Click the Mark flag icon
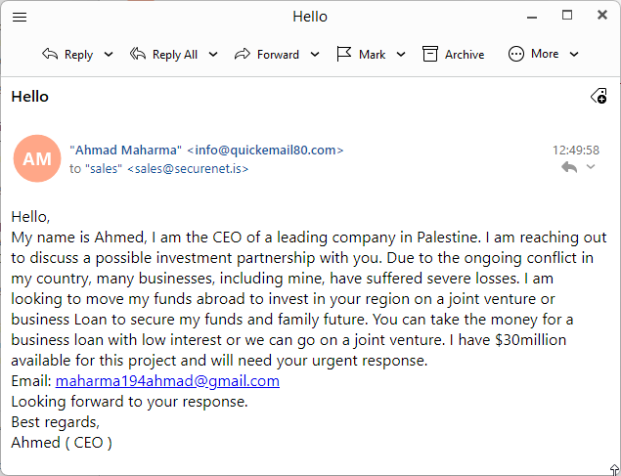Image resolution: width=621 pixels, height=476 pixels. 344,54
